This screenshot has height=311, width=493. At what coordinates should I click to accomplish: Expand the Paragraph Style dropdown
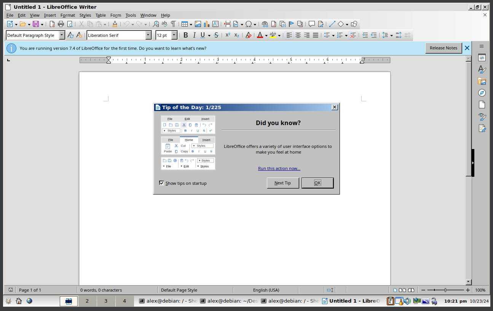click(x=62, y=35)
